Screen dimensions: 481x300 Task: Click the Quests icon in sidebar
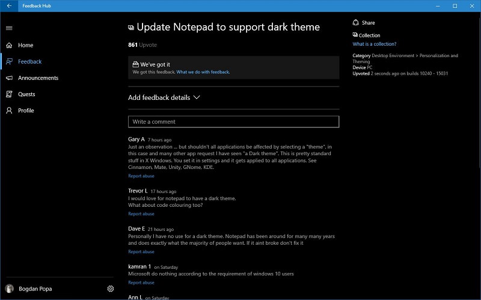pyautogui.click(x=9, y=94)
